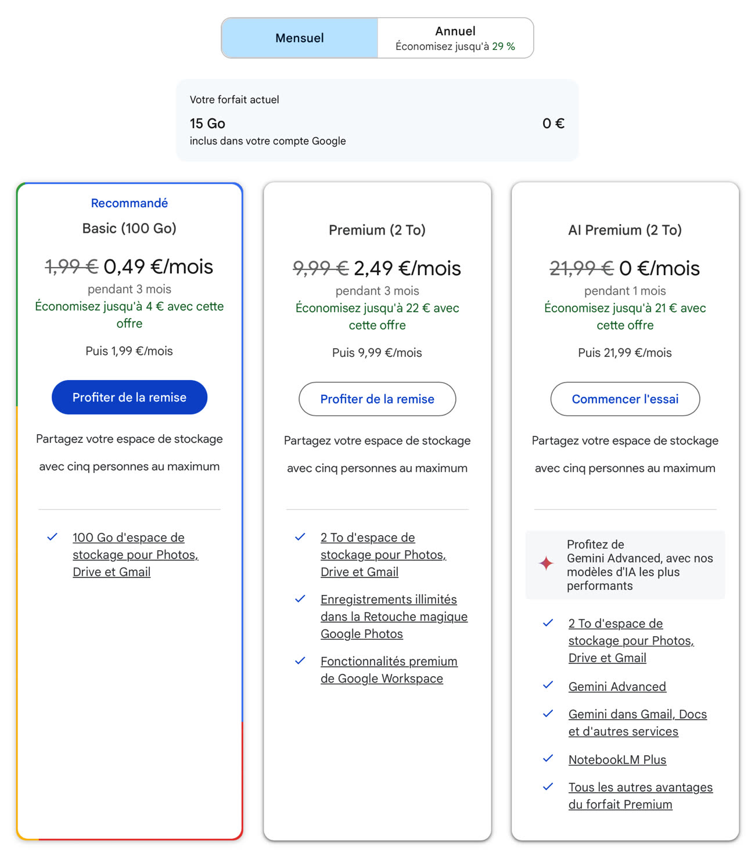Switch billing to Mensuel
The width and height of the screenshot is (755, 859).
[300, 38]
